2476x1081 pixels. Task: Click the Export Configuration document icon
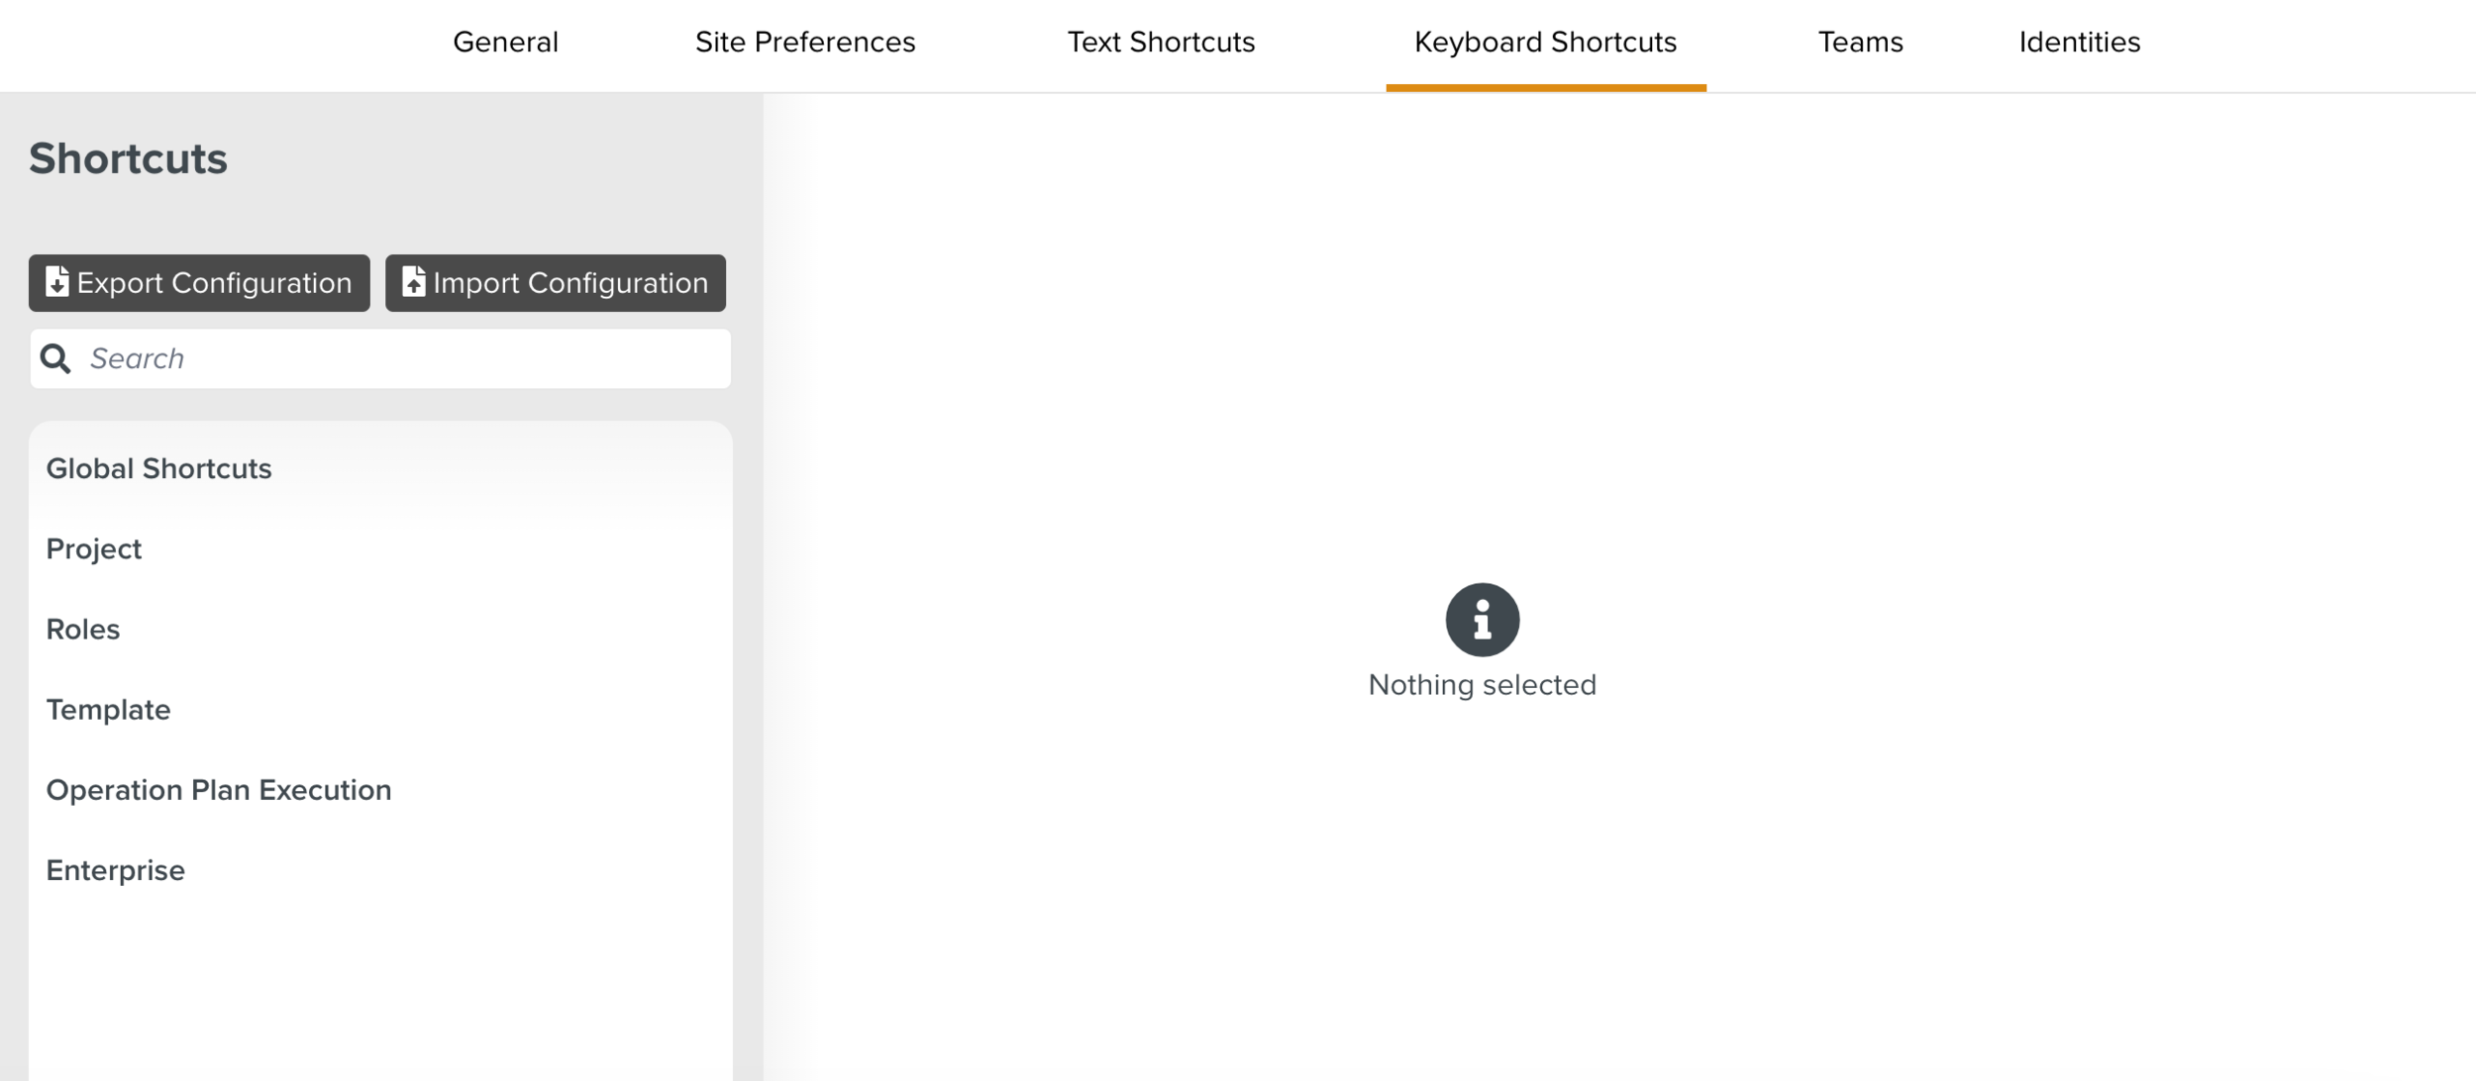(x=57, y=282)
